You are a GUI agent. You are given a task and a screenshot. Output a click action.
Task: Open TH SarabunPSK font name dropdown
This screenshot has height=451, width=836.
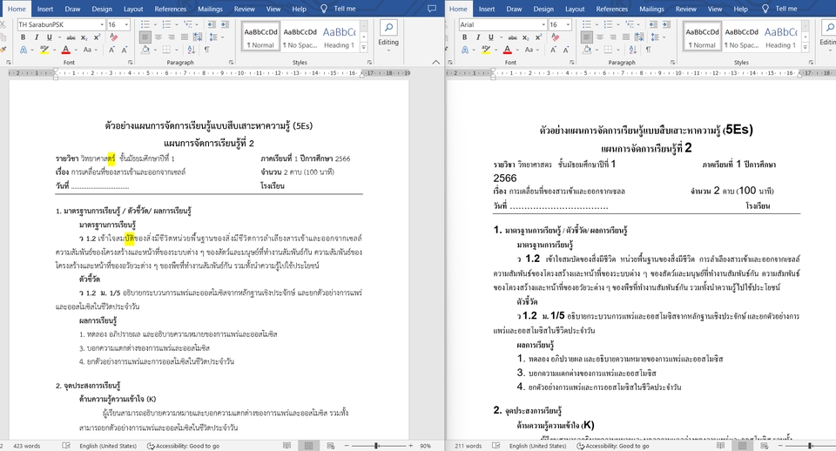102,24
